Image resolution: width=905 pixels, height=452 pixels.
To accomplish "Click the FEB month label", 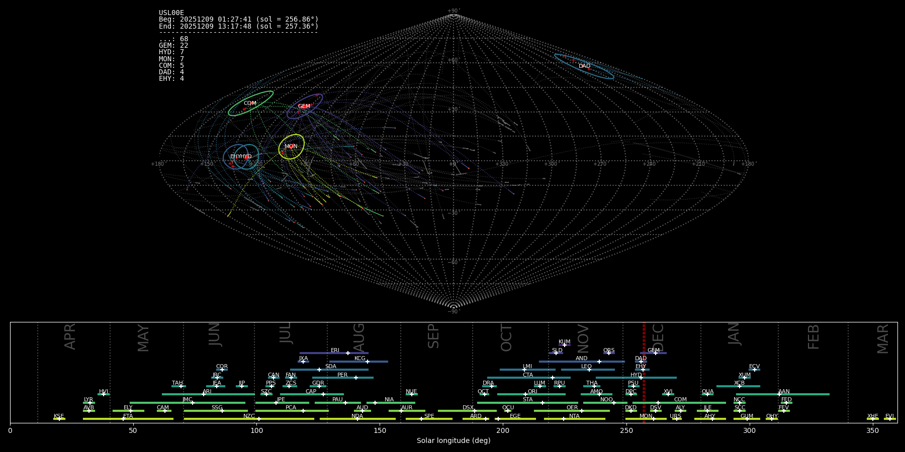I will [813, 337].
